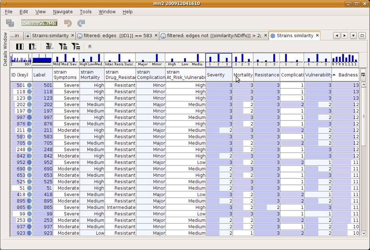
Task: Sort by the Label column header
Action: [x=42, y=75]
